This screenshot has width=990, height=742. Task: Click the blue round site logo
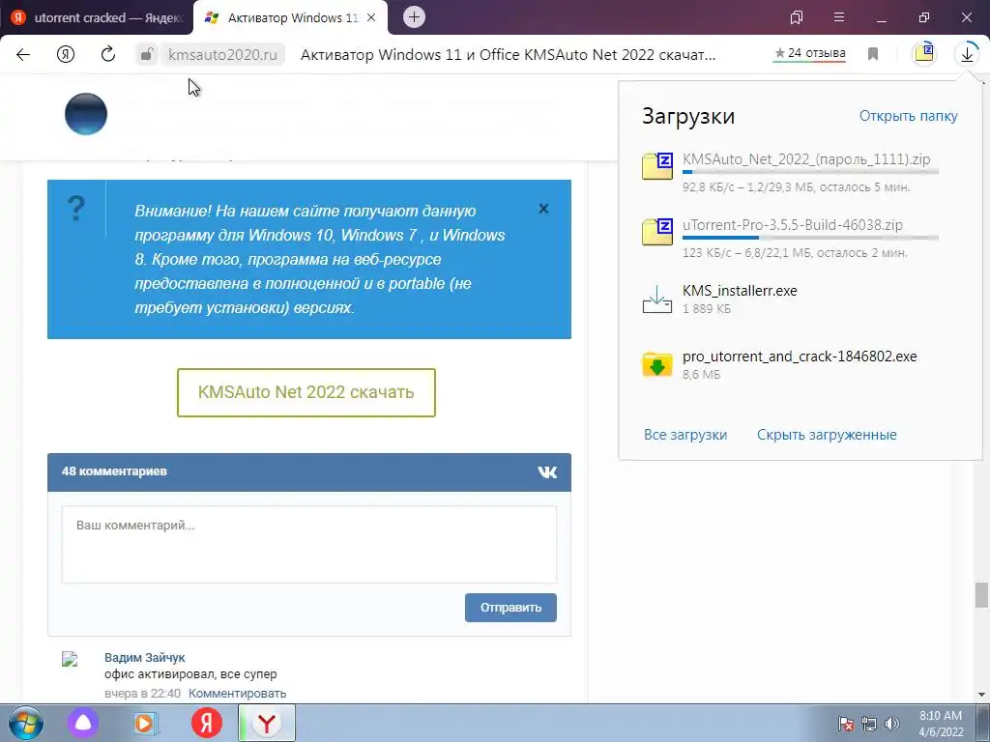click(x=86, y=114)
